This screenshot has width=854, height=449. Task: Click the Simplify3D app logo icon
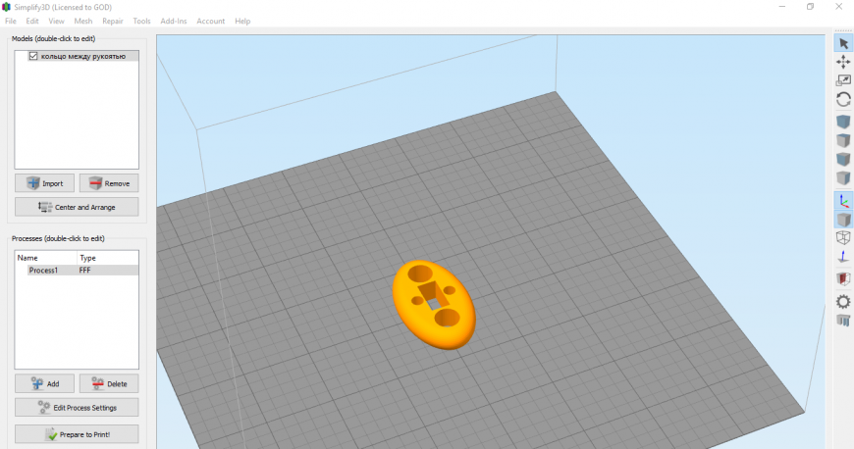pos(6,7)
